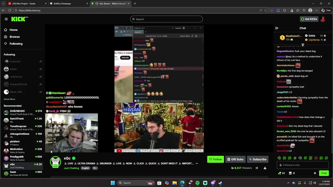Open browser history clock icon
This screenshot has width=333, height=187.
click(304, 10)
